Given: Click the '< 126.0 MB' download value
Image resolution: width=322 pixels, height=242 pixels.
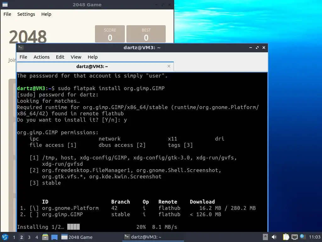Looking at the screenshot, I should pos(206,214).
